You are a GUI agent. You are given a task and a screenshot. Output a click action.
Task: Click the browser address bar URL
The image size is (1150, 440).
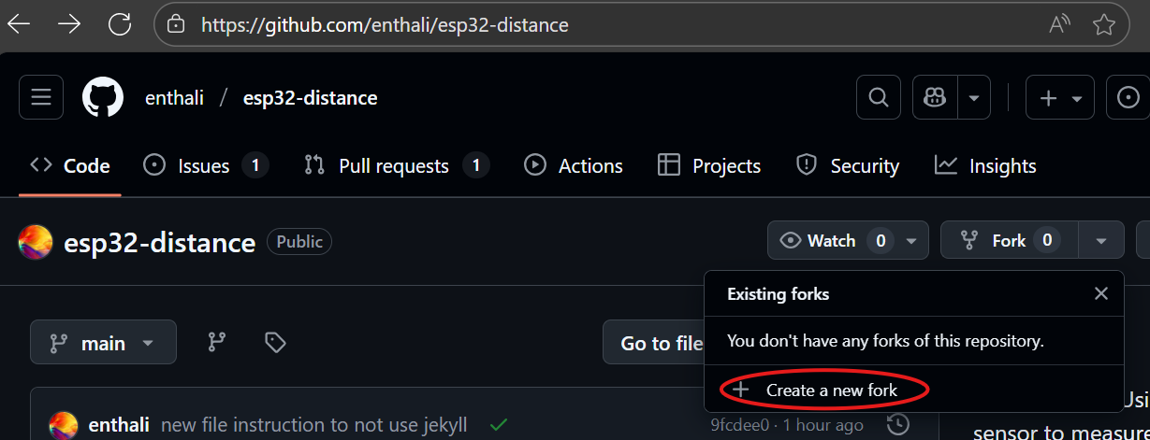click(384, 25)
